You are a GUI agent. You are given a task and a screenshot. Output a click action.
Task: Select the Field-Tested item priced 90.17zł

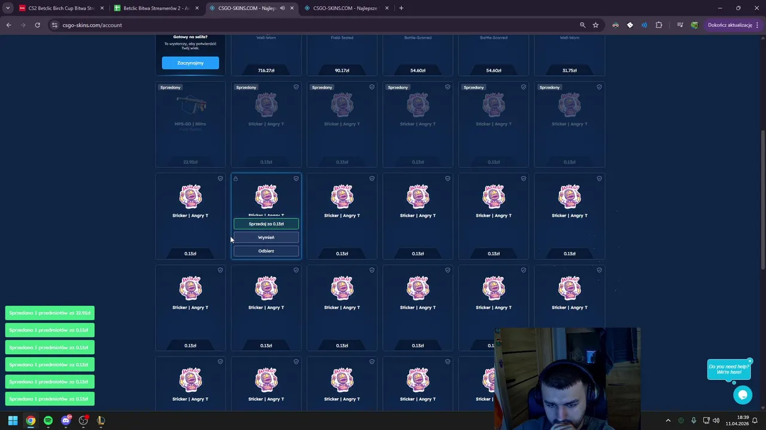pos(342,55)
